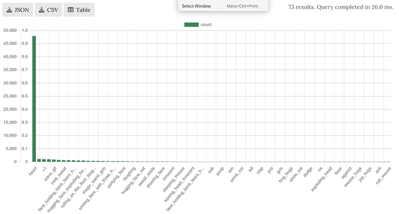
Task: Toggle the count legend label
Action: coord(206,25)
